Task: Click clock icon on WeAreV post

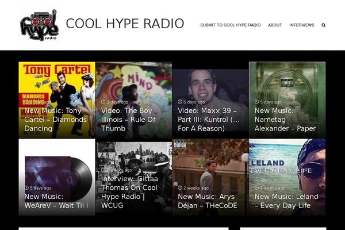Action: coord(26,188)
